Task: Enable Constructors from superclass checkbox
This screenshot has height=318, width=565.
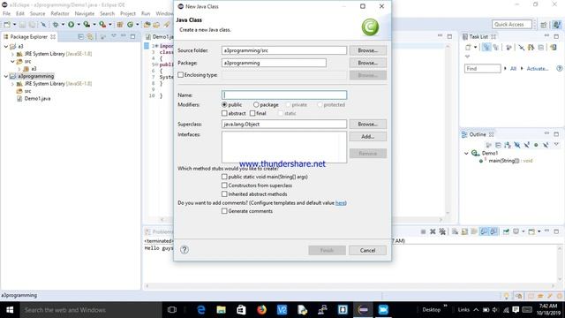Action: 224,185
